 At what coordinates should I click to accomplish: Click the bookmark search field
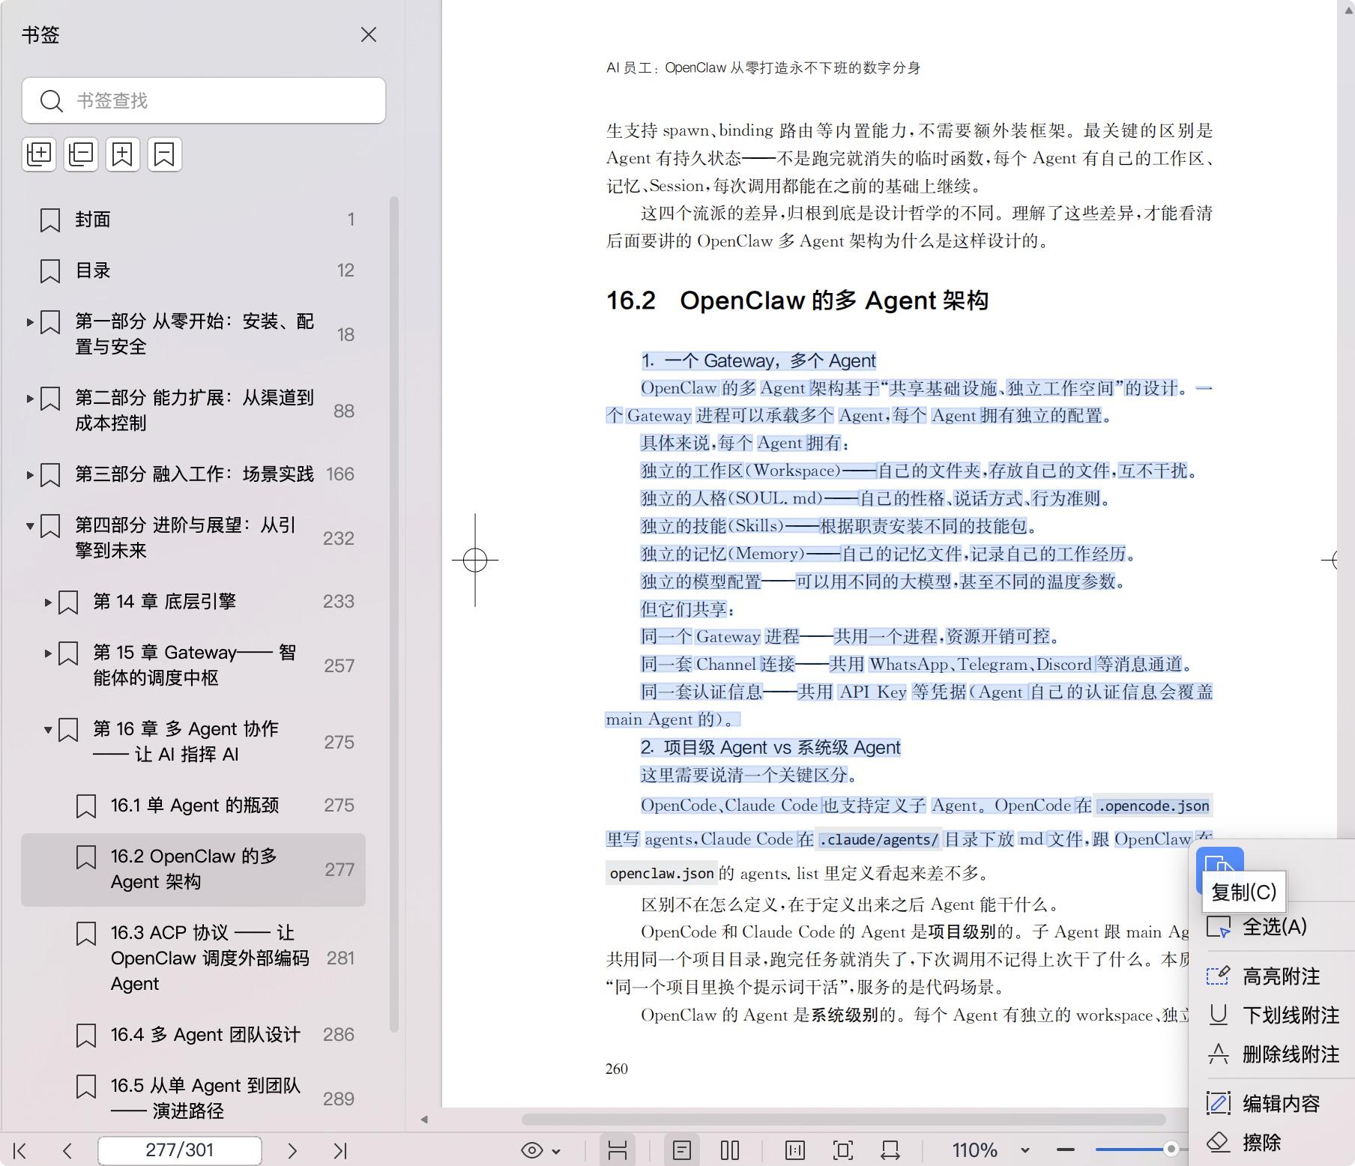click(x=204, y=100)
